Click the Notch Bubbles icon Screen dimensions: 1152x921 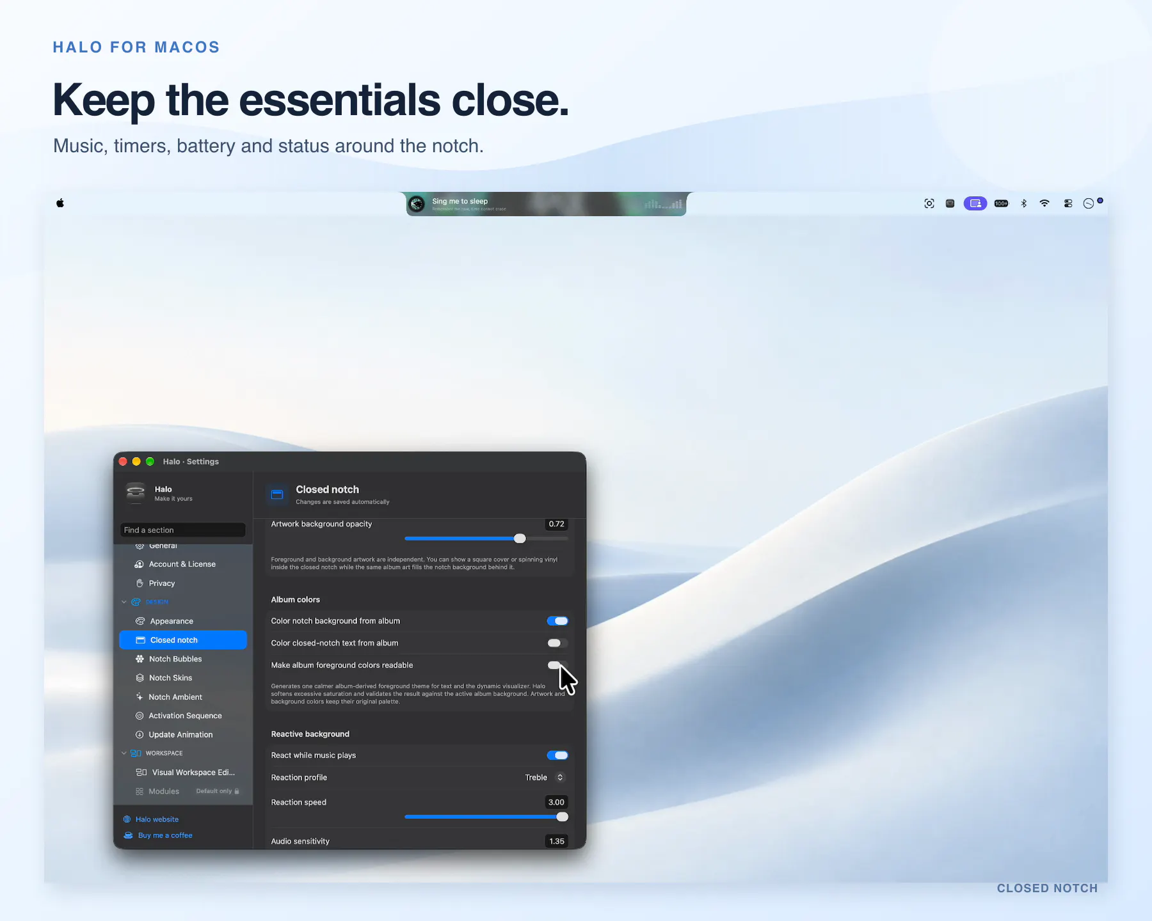[x=140, y=659]
